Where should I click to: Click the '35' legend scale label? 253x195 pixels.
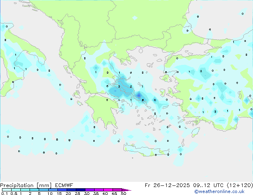(96, 193)
